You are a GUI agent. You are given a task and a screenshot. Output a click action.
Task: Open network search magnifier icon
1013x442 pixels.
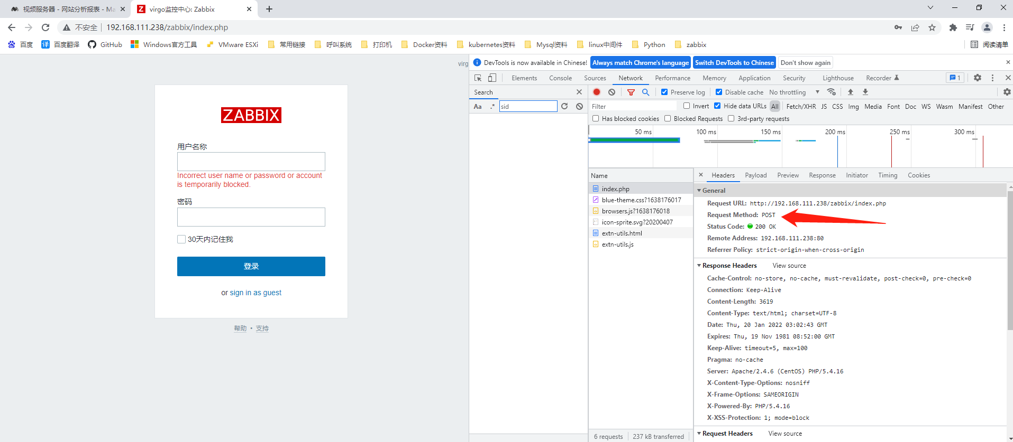coord(645,92)
